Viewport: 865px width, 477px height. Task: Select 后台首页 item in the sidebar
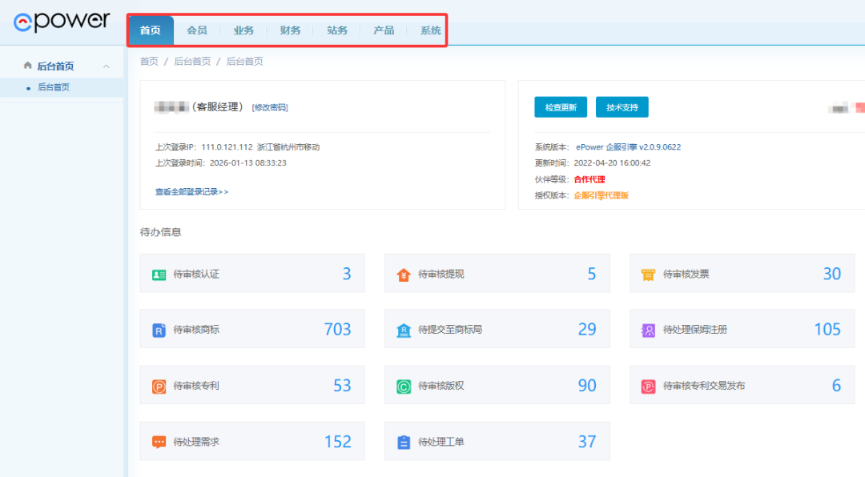pyautogui.click(x=54, y=87)
